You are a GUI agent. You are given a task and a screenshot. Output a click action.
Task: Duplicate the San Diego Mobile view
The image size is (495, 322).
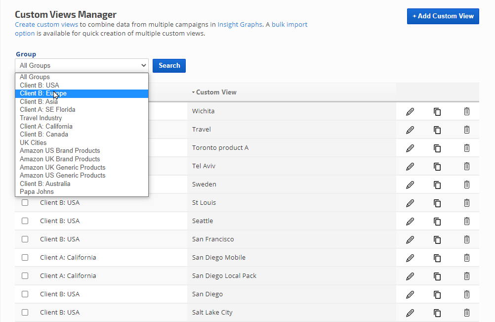[437, 258]
